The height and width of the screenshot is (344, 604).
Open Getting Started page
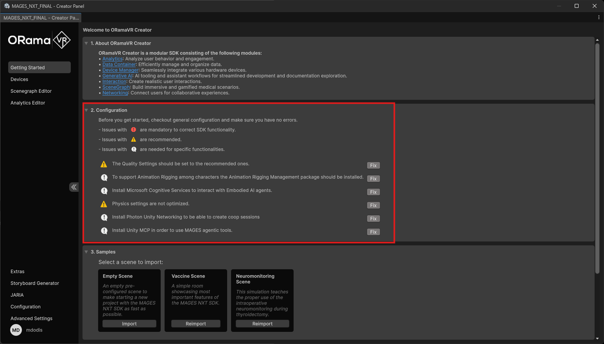coord(39,67)
